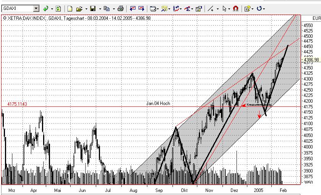Click the sigma indicator icon
The image size is (321, 195).
(x=187, y=9)
